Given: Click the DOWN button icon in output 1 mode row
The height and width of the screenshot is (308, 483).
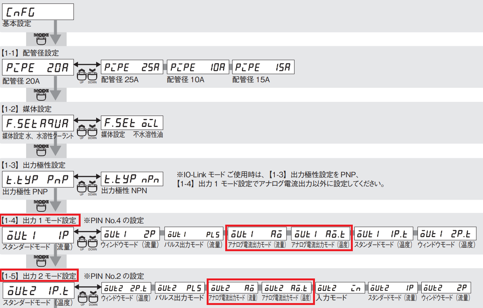Looking at the screenshot, I should coord(92,242).
